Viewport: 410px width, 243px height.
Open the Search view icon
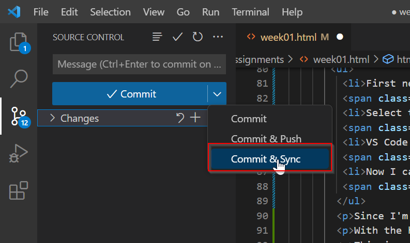pyautogui.click(x=19, y=78)
